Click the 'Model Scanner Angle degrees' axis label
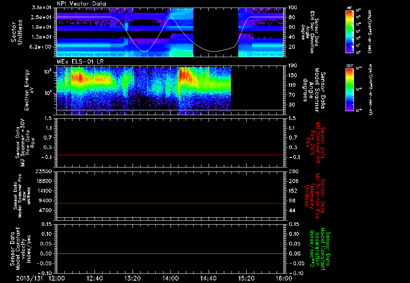The image size is (410, 283). click(314, 90)
